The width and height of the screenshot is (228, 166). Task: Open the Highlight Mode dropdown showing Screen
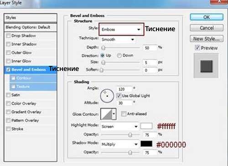coord(119,126)
